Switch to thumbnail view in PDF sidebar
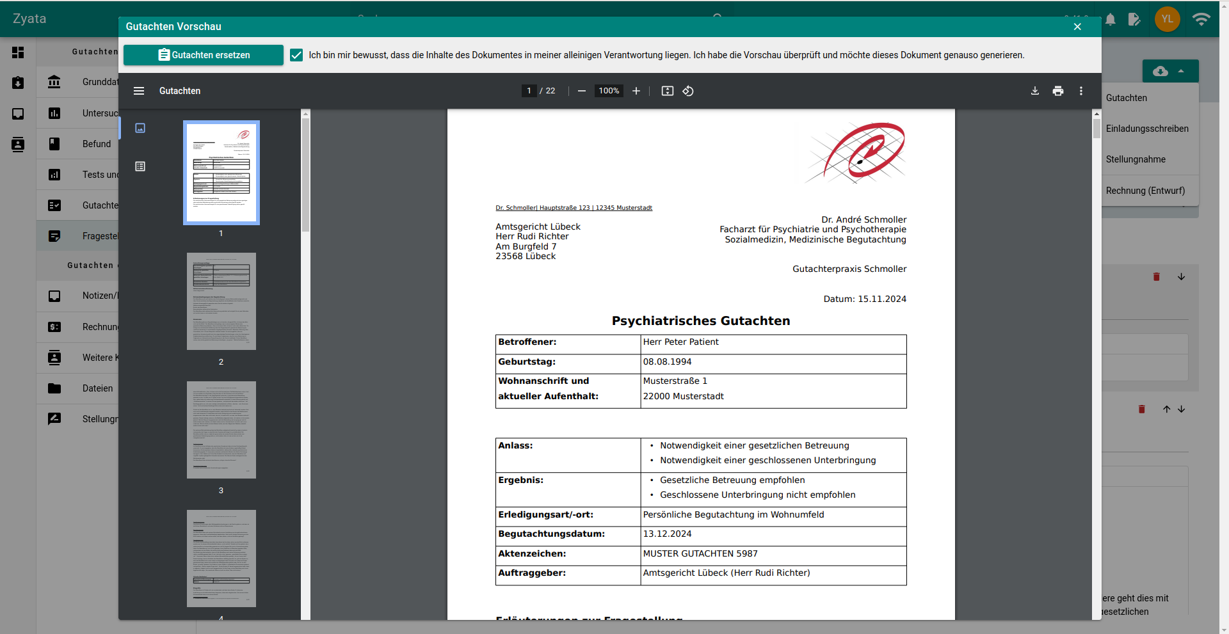This screenshot has width=1229, height=634. pyautogui.click(x=140, y=128)
